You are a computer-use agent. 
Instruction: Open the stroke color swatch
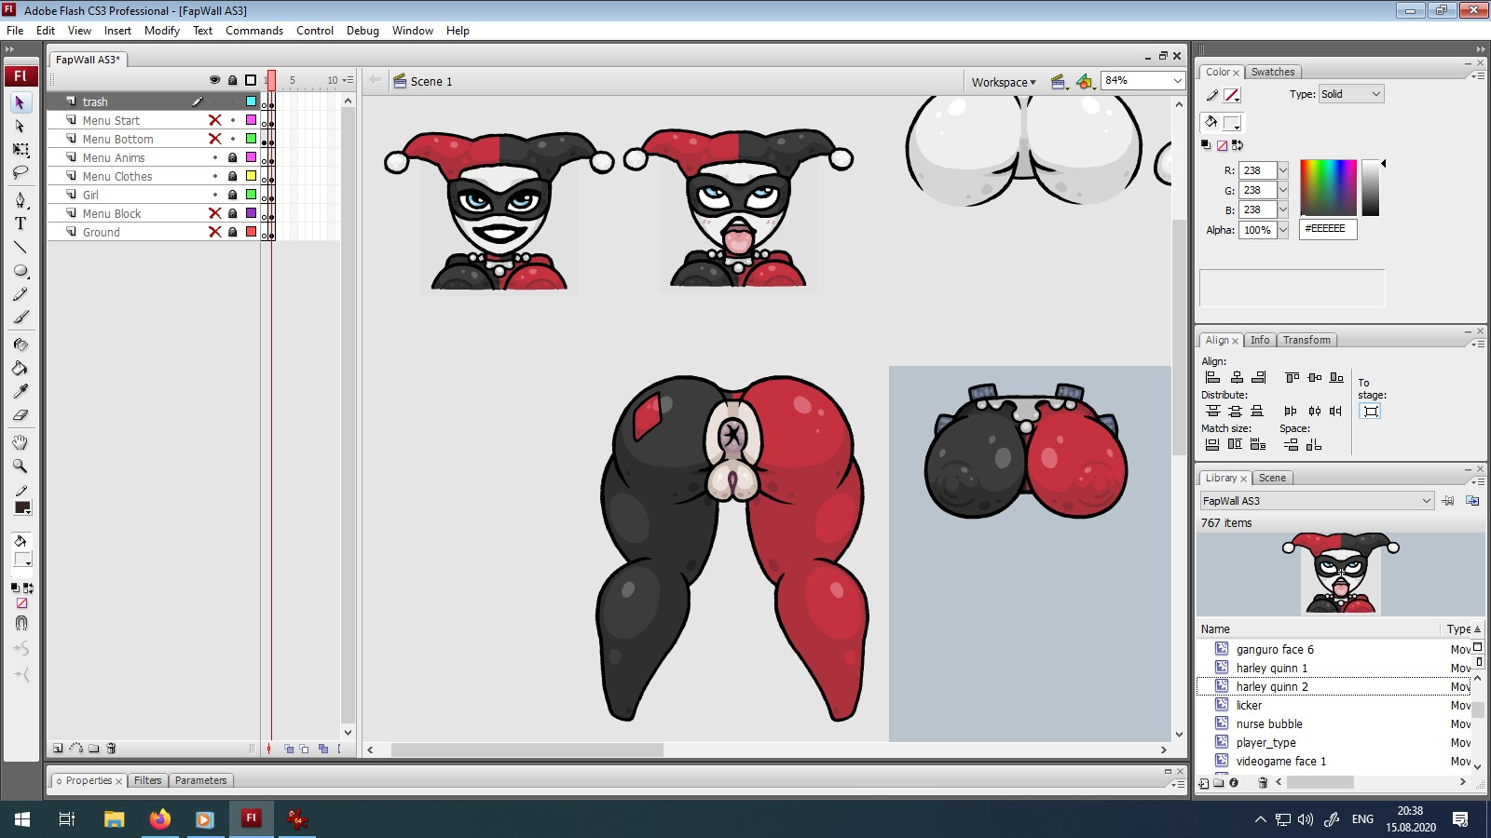(x=1231, y=95)
